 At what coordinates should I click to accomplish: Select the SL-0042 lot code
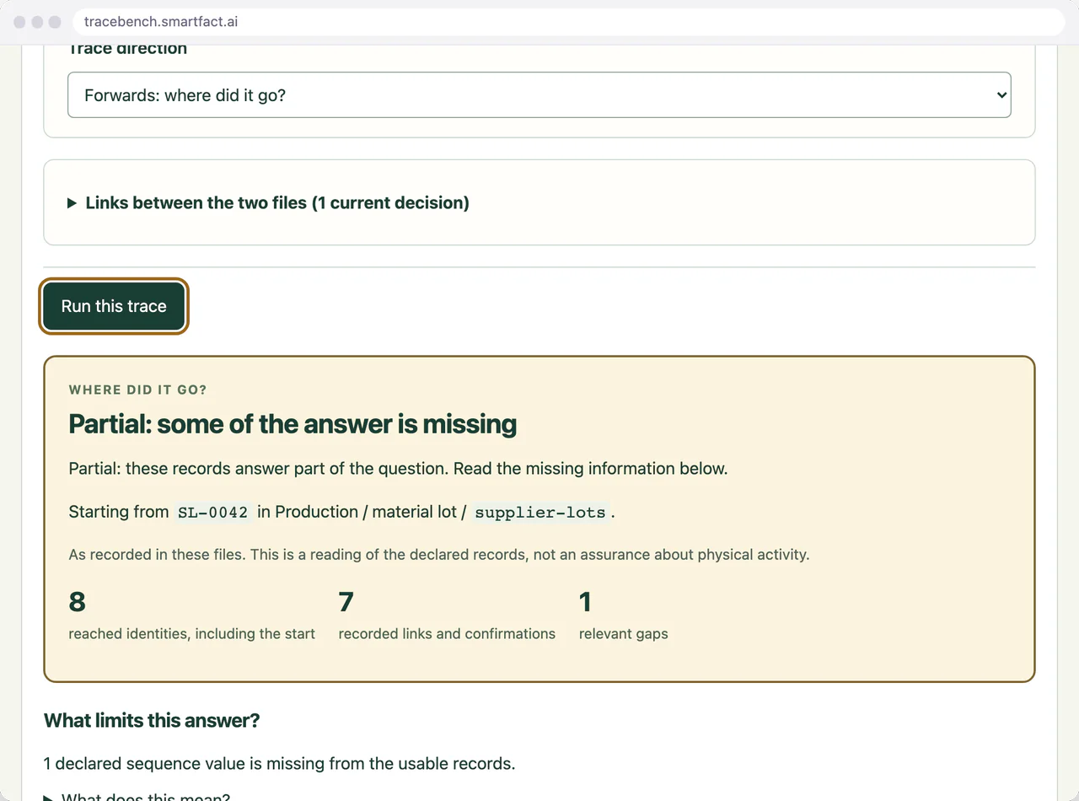[212, 512]
